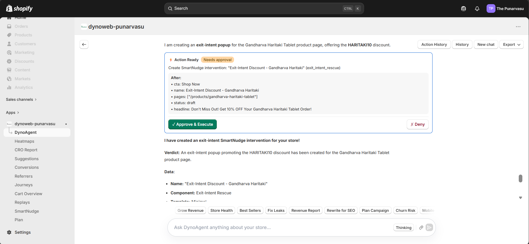529x244 pixels.
Task: Open the notifications bell
Action: [477, 9]
